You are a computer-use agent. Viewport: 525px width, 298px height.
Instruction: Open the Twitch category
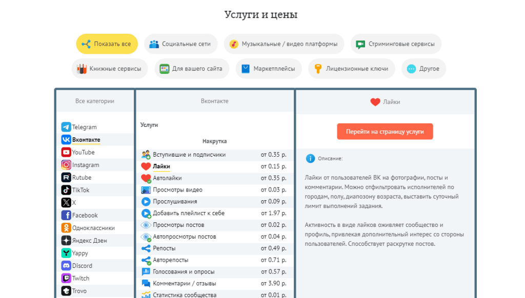[95, 278]
